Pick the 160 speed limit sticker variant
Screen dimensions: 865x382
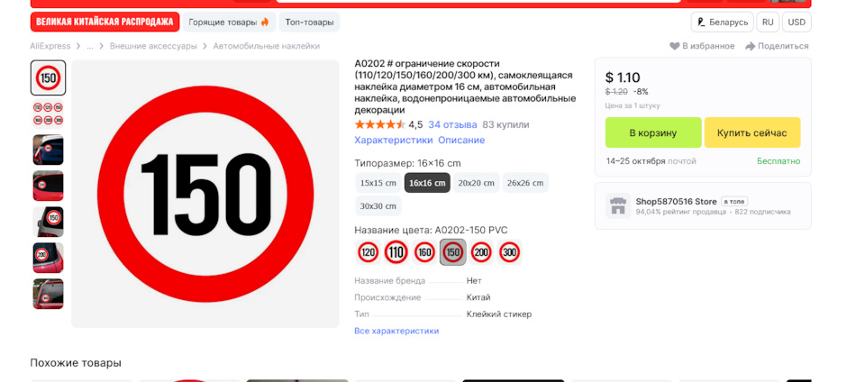[x=424, y=252]
